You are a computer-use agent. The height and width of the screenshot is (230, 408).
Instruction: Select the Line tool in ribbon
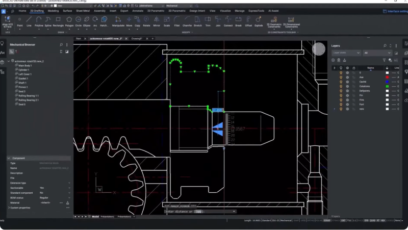pos(29,21)
